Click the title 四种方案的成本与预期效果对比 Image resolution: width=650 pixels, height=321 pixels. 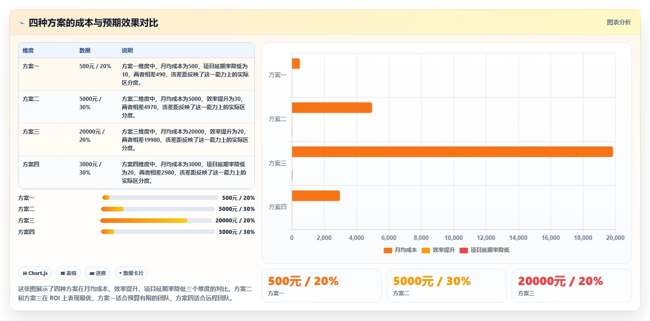[93, 23]
